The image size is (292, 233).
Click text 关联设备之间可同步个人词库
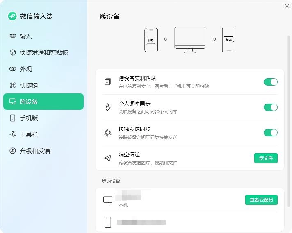pos(148,112)
